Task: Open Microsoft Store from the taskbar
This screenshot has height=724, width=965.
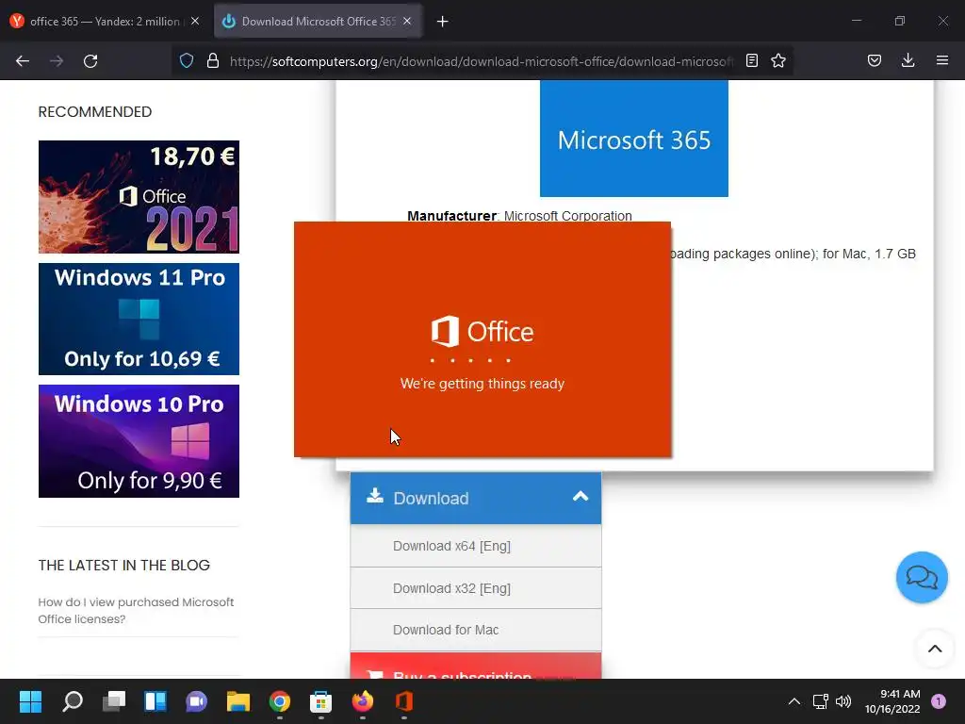Action: pos(320,701)
